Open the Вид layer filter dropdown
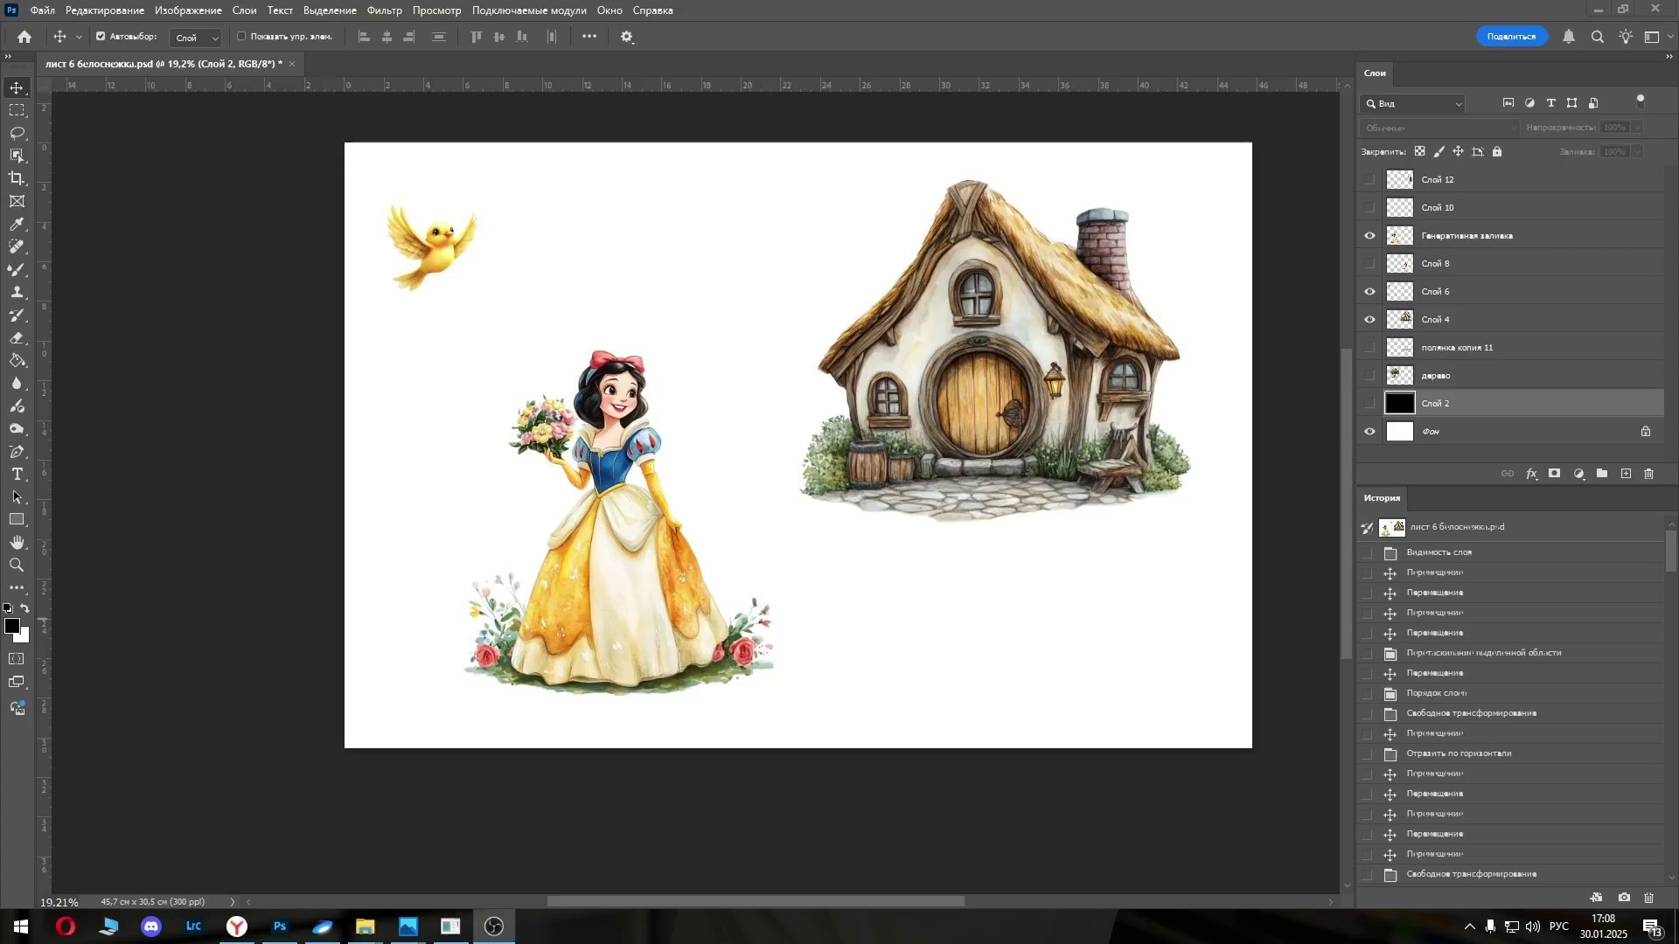Image resolution: width=1679 pixels, height=944 pixels. (x=1413, y=104)
